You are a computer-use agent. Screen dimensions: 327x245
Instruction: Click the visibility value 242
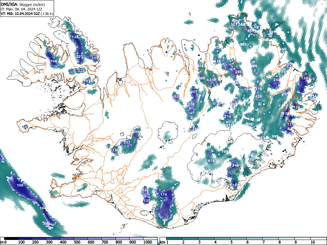pyautogui.click(x=277, y=80)
